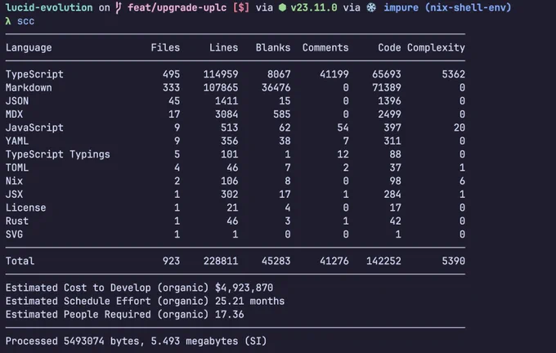
Task: Click the 'License' row label
Action: 26,208
